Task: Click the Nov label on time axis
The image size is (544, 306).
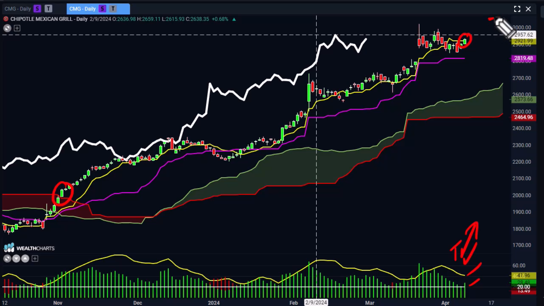Action: click(x=58, y=303)
